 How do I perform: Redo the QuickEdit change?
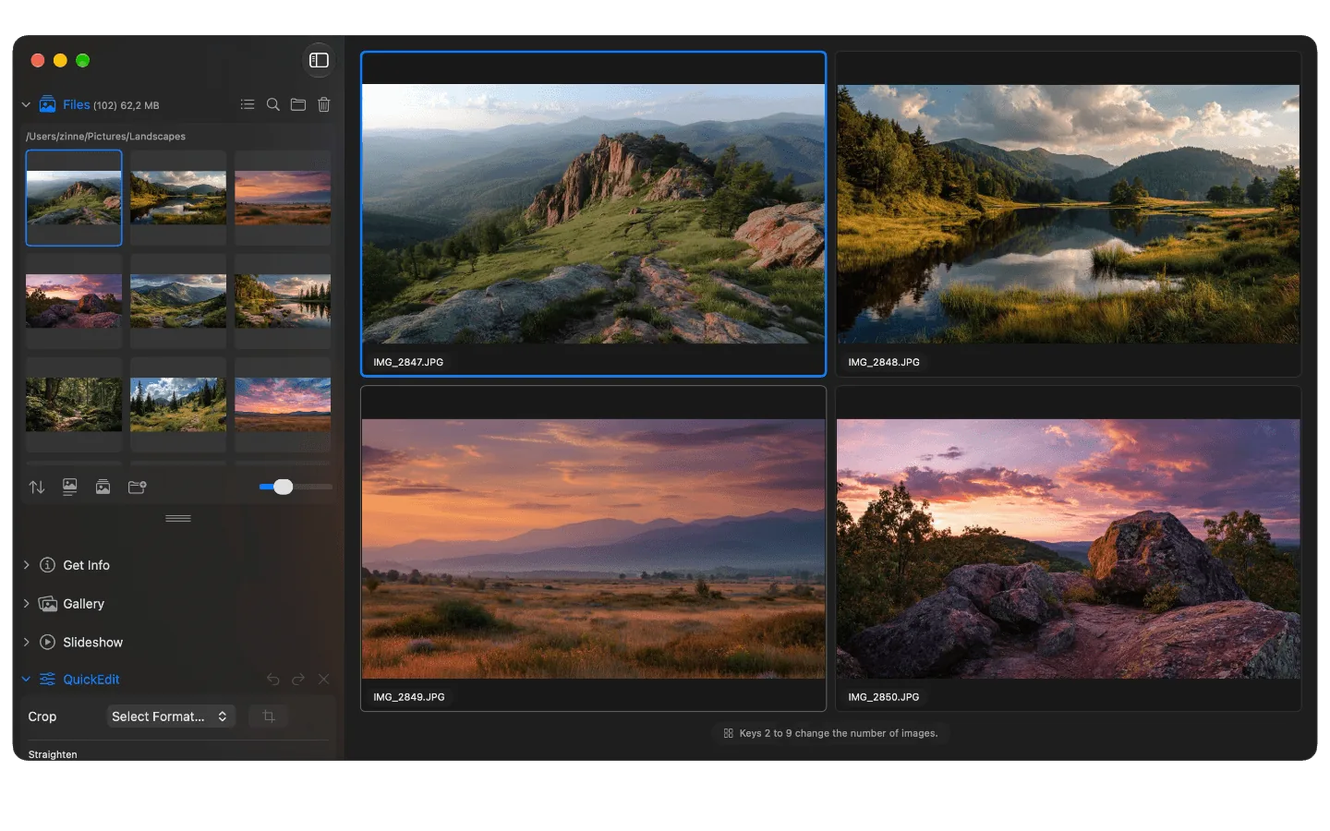click(x=298, y=680)
